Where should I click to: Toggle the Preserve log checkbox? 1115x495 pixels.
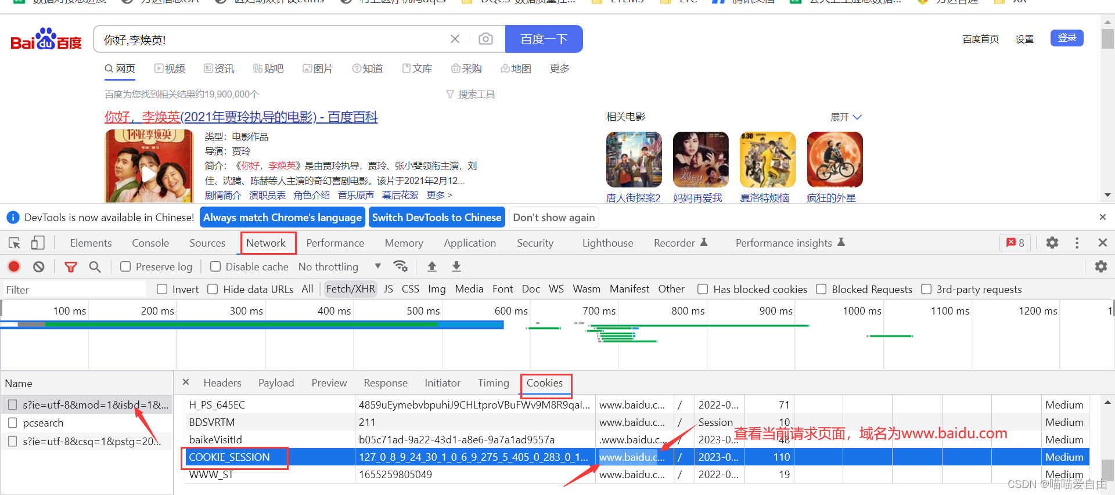(125, 266)
